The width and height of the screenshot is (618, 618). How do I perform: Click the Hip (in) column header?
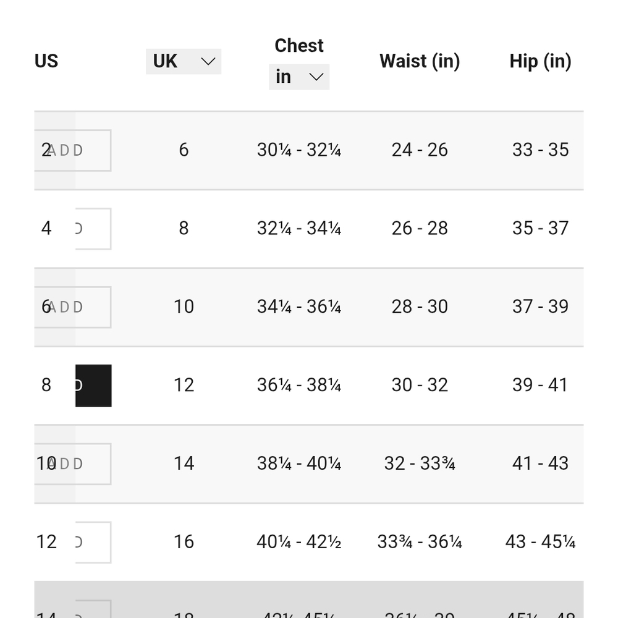coord(540,61)
